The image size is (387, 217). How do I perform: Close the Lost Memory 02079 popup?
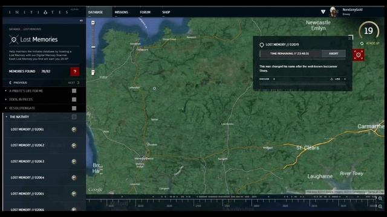point(350,38)
